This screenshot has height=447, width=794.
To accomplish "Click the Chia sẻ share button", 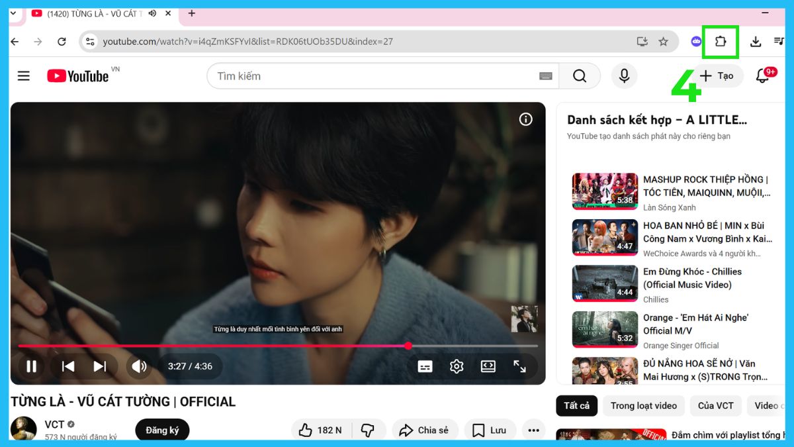I will (x=423, y=430).
